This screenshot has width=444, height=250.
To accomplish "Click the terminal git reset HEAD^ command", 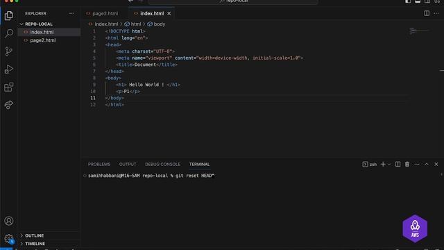I will 195,176.
